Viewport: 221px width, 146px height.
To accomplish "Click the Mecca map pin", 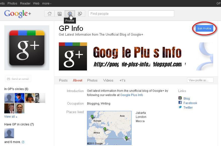I will 105,129.
